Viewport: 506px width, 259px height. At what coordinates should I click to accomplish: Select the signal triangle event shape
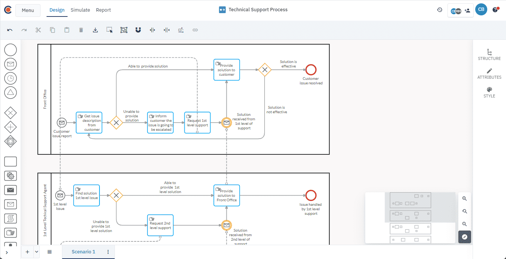click(11, 93)
